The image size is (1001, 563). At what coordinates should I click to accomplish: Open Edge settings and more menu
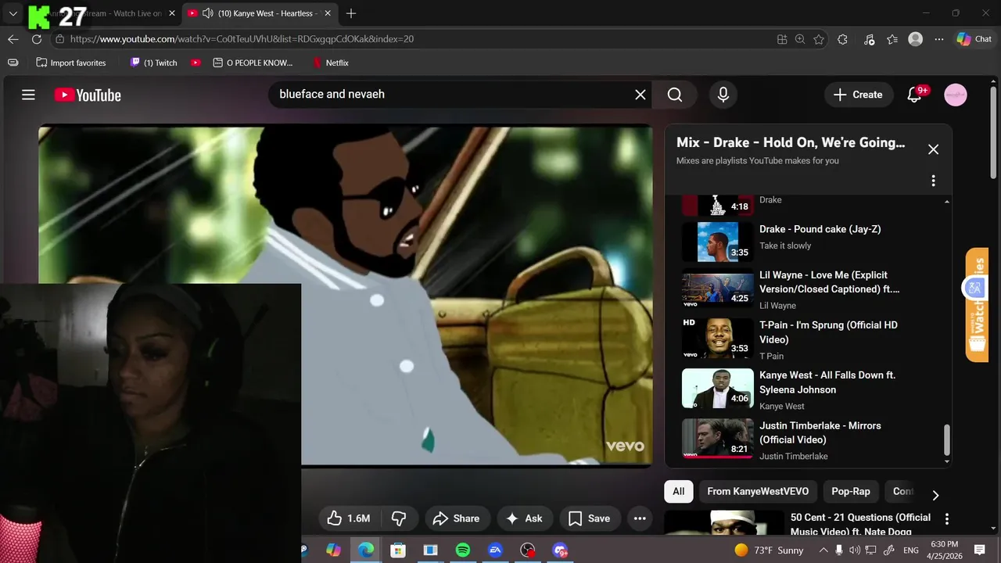point(938,39)
